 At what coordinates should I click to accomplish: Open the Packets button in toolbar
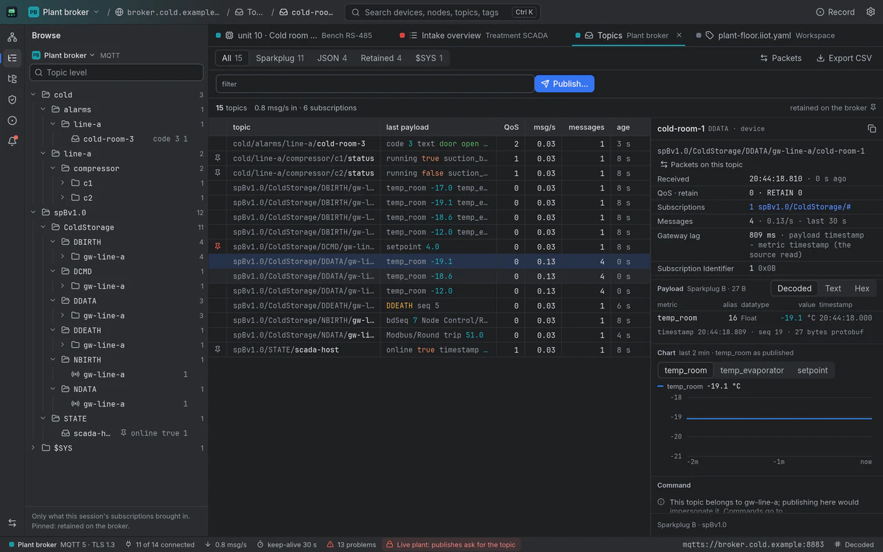780,58
